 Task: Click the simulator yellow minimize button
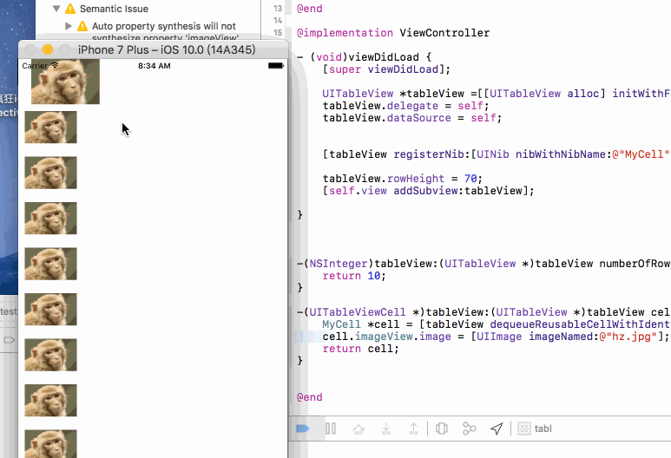48,49
